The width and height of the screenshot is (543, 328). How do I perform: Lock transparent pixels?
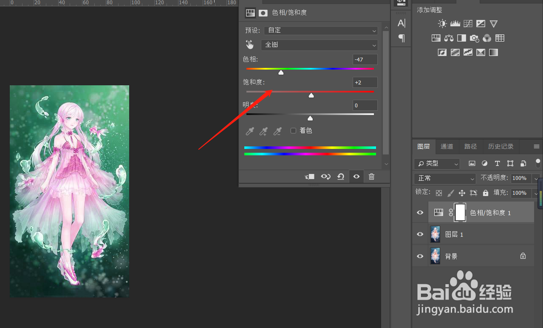(439, 193)
